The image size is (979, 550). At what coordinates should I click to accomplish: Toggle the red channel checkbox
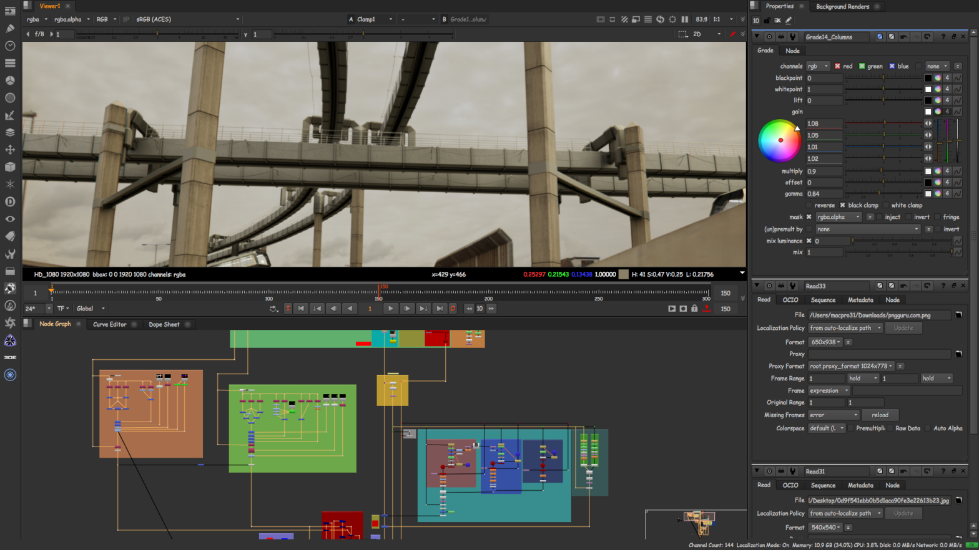click(837, 66)
